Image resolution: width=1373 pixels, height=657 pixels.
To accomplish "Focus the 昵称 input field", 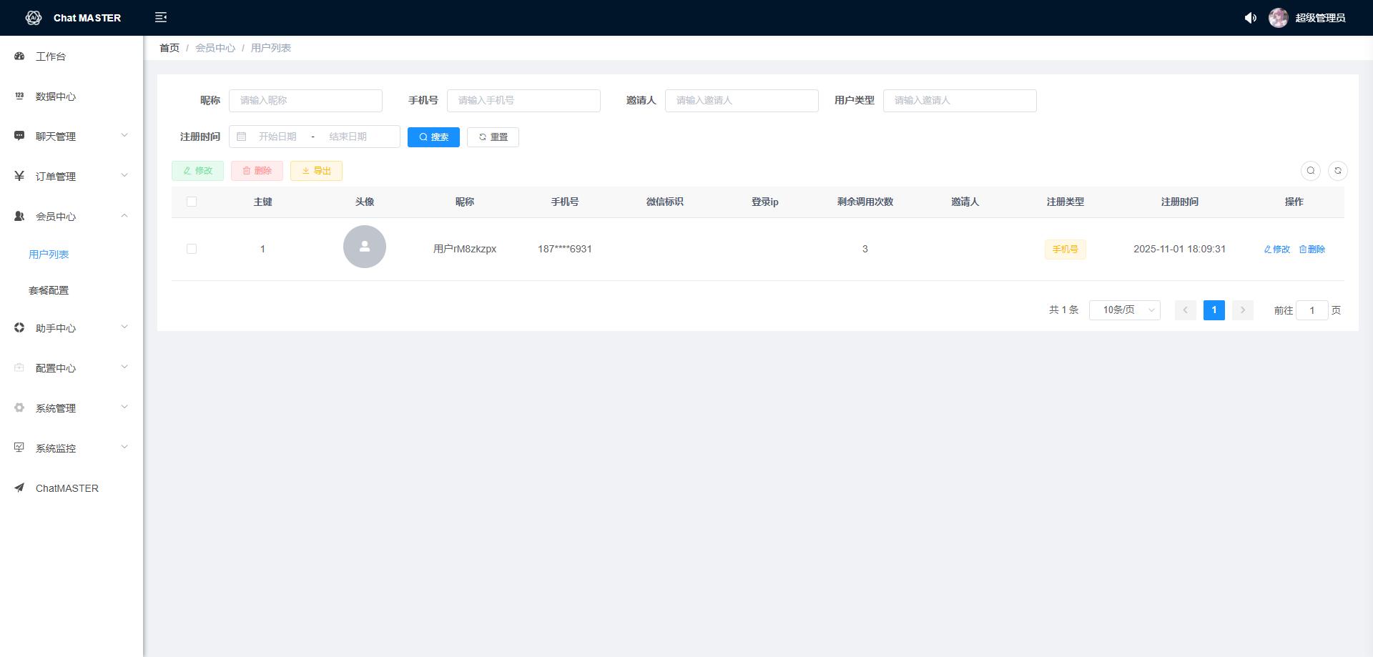I will [x=305, y=101].
